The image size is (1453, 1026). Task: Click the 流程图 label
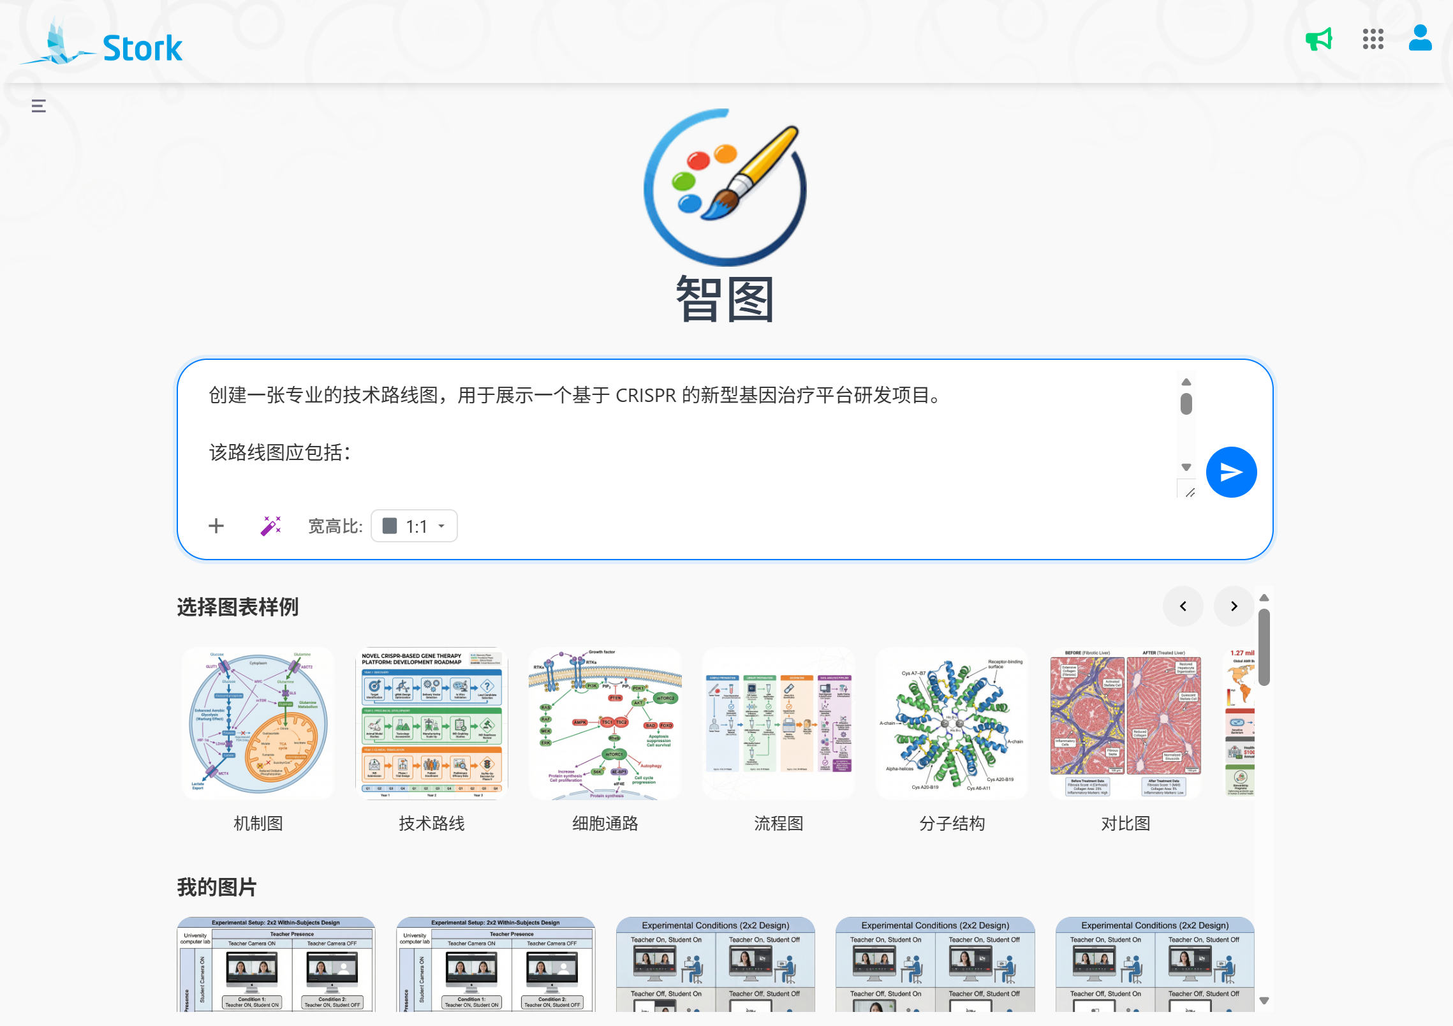[x=778, y=823]
